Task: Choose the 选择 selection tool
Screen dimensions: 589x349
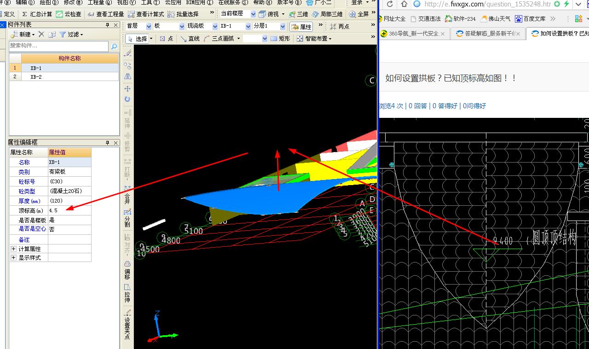Action: click(x=137, y=39)
